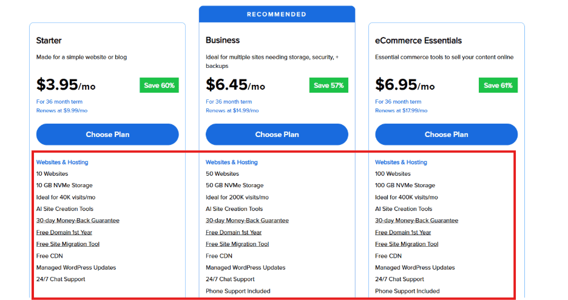568x300 pixels.
Task: Click the Save 60% badge
Action: pos(159,85)
